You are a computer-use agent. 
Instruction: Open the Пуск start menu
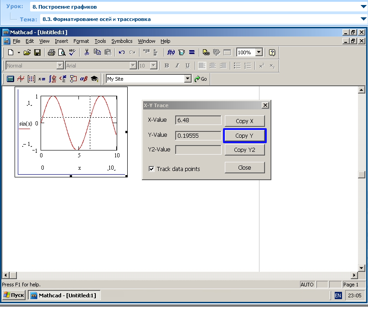(x=14, y=295)
